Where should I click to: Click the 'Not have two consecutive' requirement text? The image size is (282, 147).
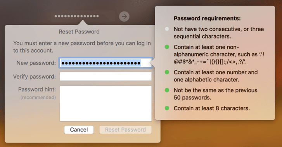pyautogui.click(x=219, y=33)
